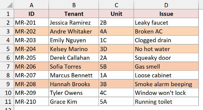The width and height of the screenshot is (203, 110).
Task: Select cell with Andre Whitaker
Action: [x=74, y=31]
